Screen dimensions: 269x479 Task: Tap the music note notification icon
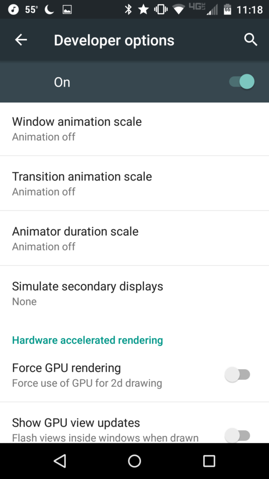pos(14,9)
